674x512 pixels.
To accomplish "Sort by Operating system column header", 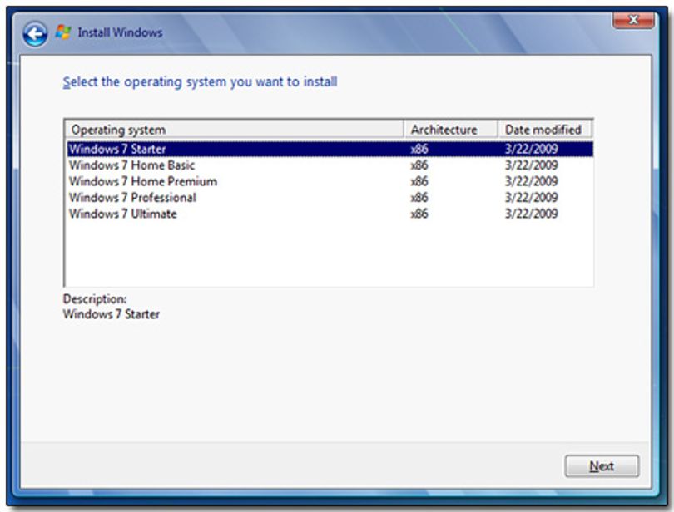I will (x=235, y=130).
